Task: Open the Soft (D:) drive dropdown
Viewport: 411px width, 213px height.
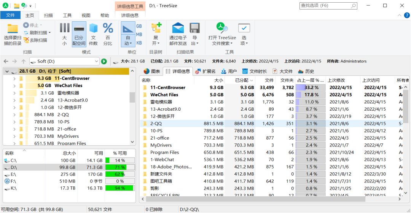Action: pyautogui.click(x=96, y=61)
